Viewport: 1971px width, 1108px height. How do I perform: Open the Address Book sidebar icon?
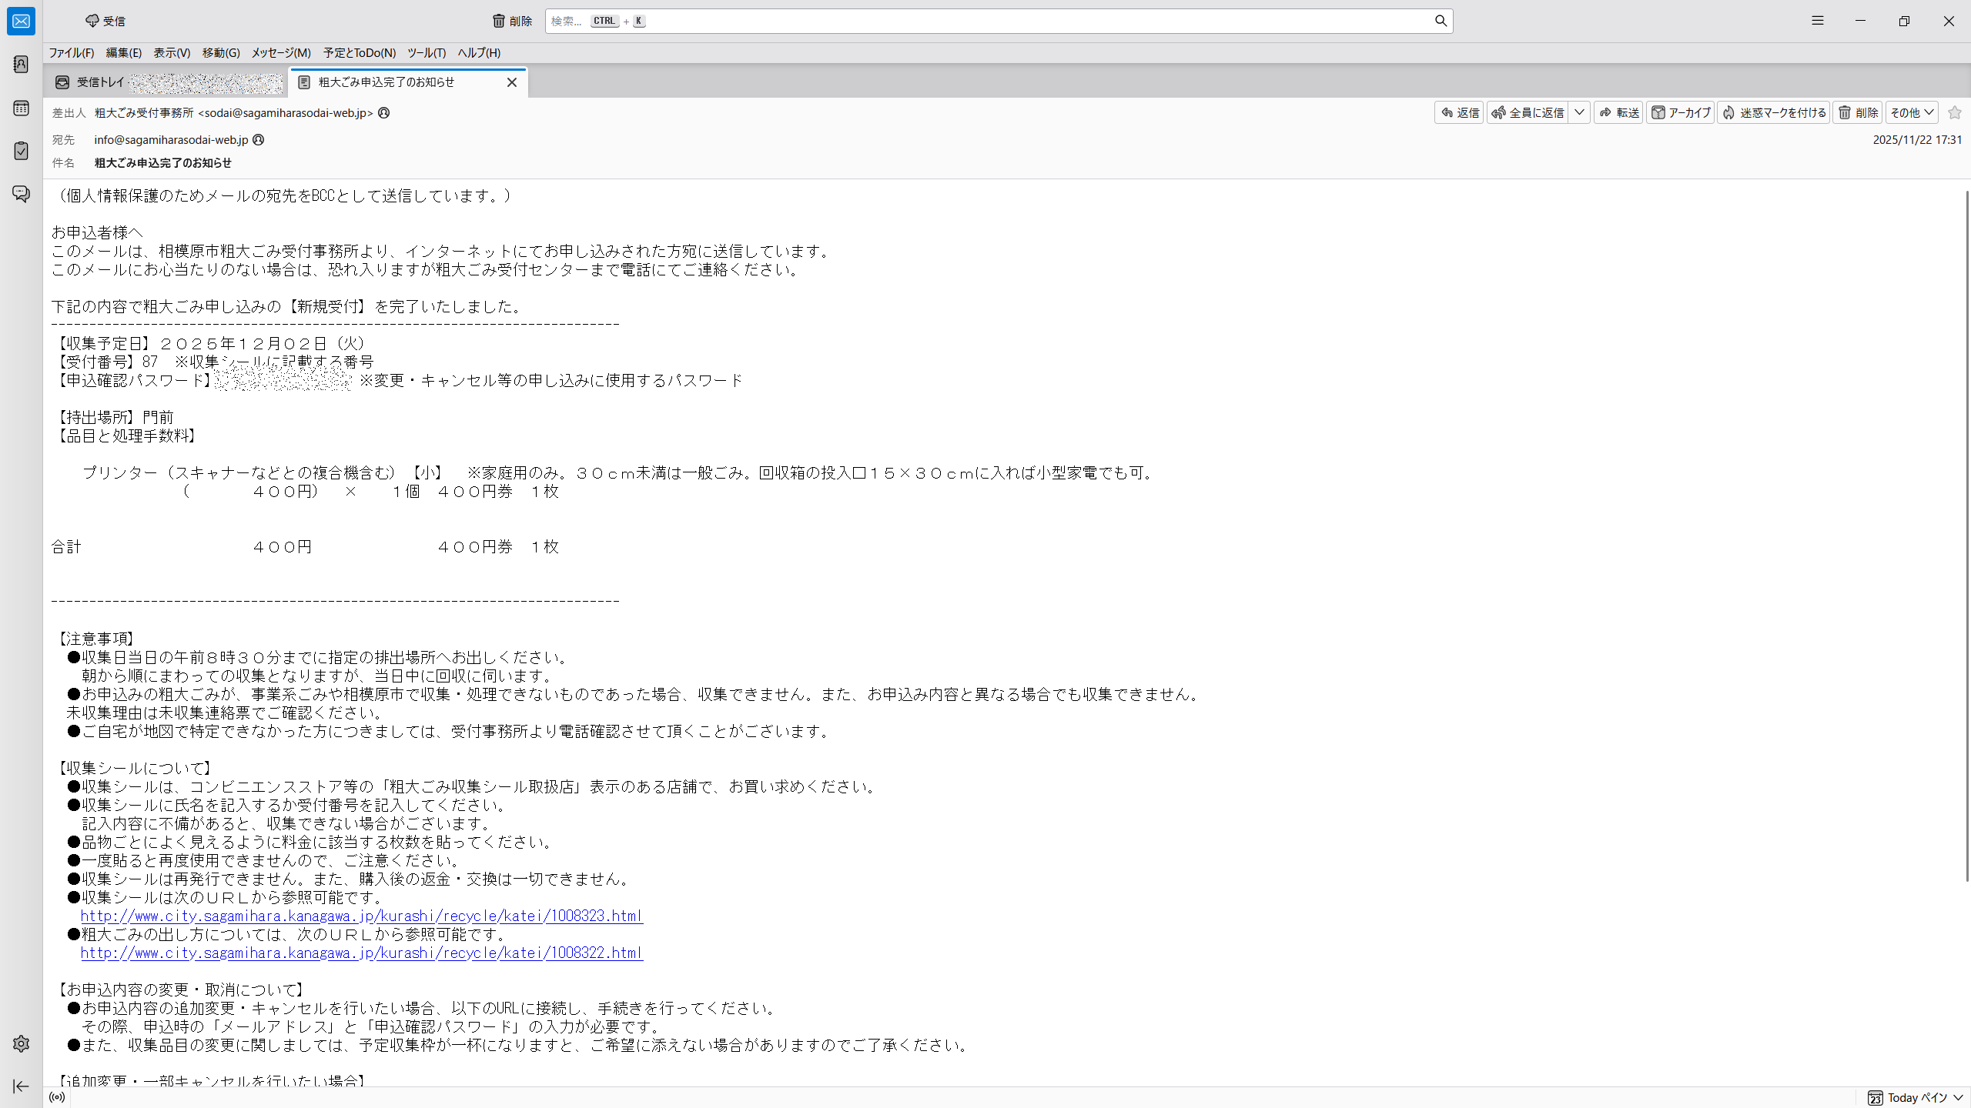pyautogui.click(x=21, y=65)
